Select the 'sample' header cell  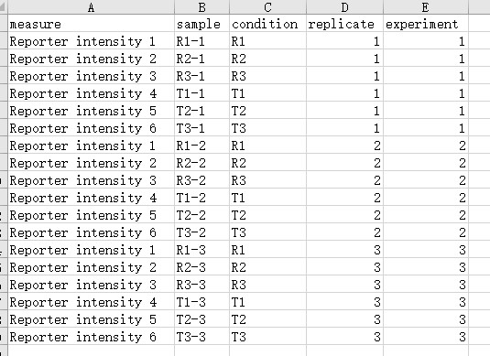click(201, 24)
